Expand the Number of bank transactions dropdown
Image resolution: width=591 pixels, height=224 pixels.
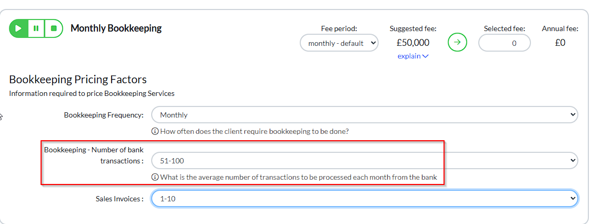pos(365,160)
